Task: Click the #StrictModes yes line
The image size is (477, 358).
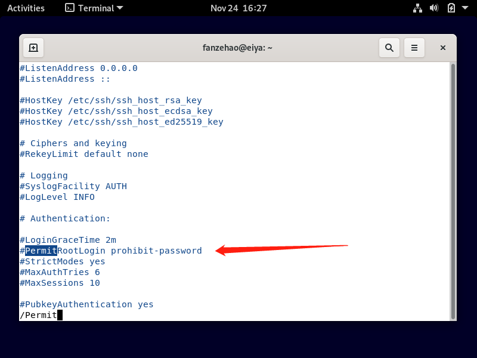Action: [63, 261]
